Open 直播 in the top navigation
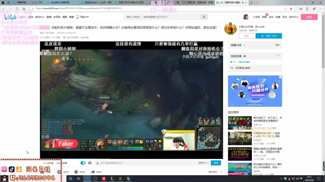The image size is (325, 182). pyautogui.click(x=49, y=17)
